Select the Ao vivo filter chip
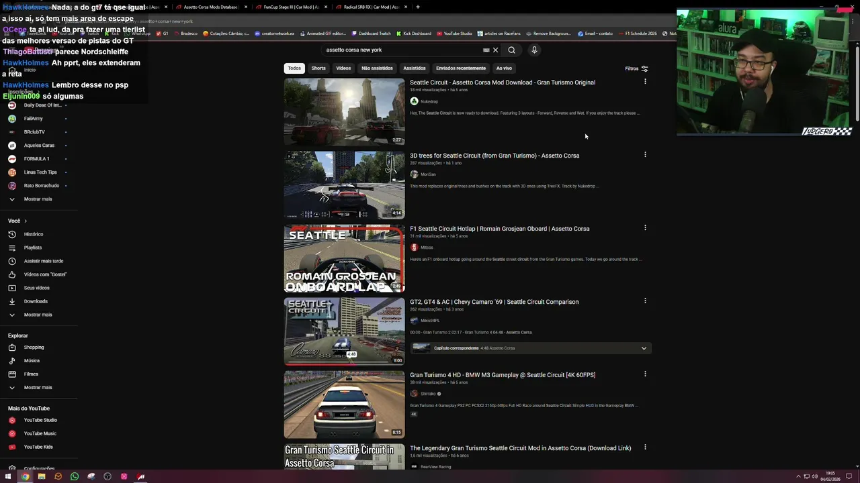 tap(504, 68)
